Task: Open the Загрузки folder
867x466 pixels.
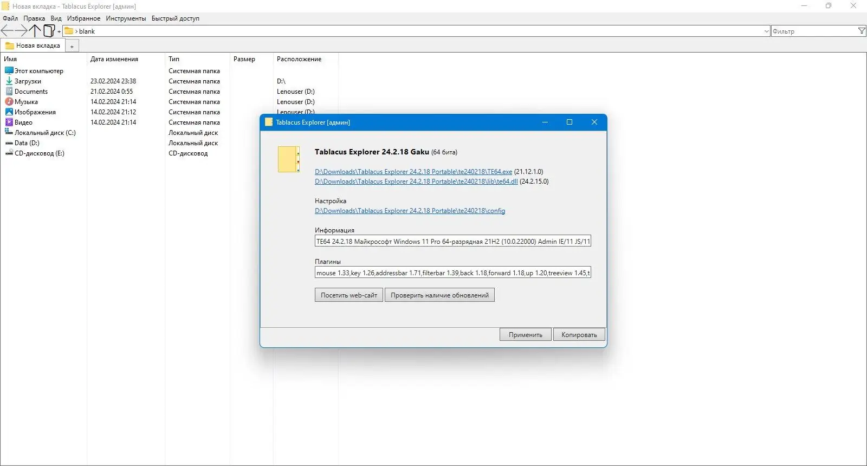Action: (x=28, y=81)
